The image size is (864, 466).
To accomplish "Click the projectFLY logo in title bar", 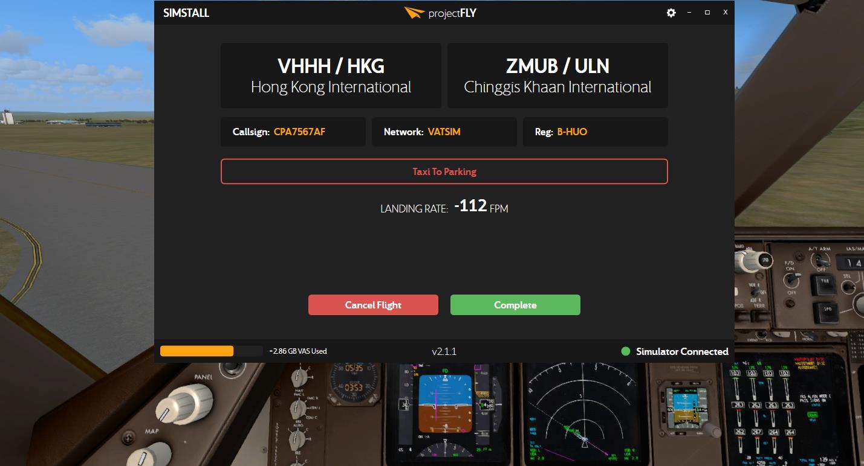I will (440, 13).
